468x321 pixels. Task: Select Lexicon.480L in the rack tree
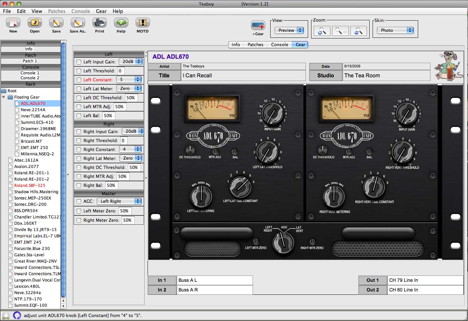tap(27, 286)
